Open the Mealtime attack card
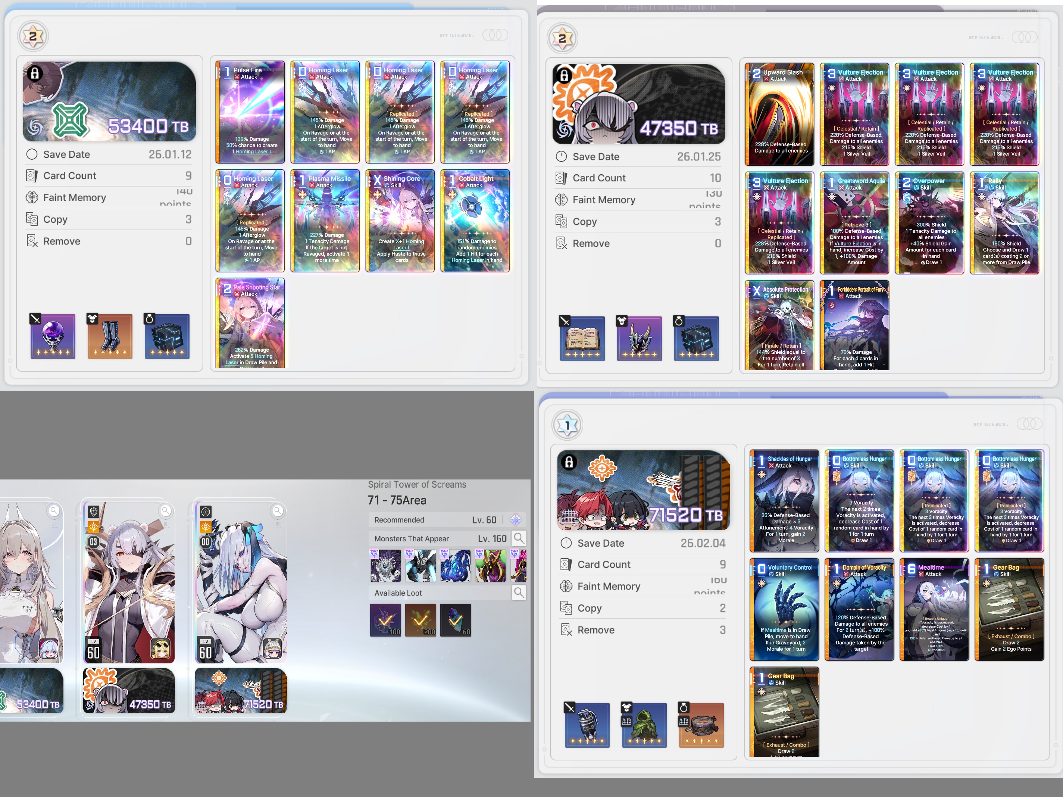1063x797 pixels. point(934,610)
